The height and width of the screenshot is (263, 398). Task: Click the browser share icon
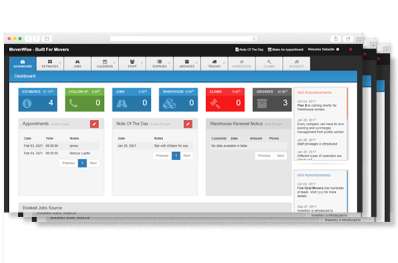coord(336,39)
